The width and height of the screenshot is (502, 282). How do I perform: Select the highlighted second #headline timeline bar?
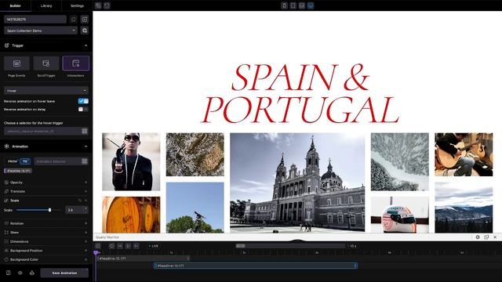pyautogui.click(x=256, y=266)
